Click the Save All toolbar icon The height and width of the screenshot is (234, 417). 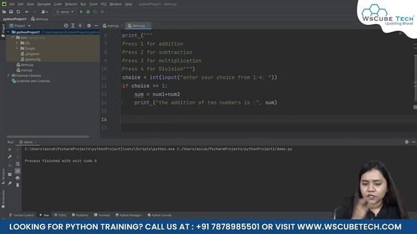pos(11,12)
